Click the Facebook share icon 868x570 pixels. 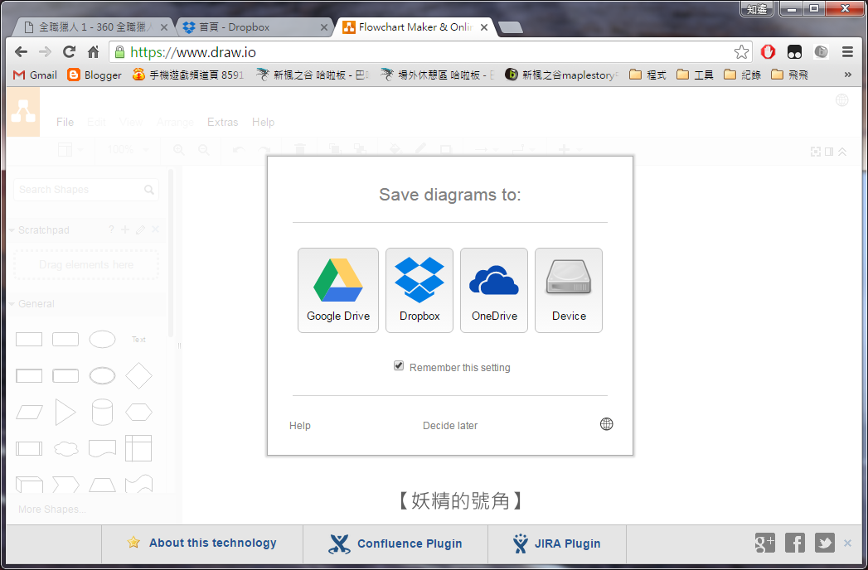[x=795, y=543]
